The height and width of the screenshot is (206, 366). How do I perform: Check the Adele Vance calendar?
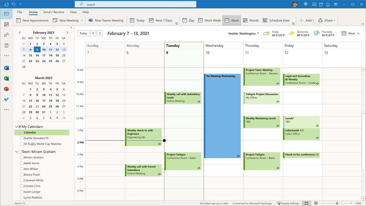(22, 163)
